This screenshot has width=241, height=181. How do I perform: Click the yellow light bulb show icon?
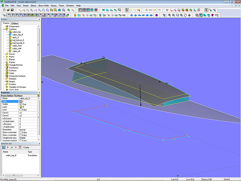75,15
